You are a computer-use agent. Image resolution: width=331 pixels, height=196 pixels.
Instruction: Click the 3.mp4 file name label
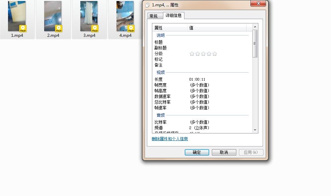(x=89, y=35)
